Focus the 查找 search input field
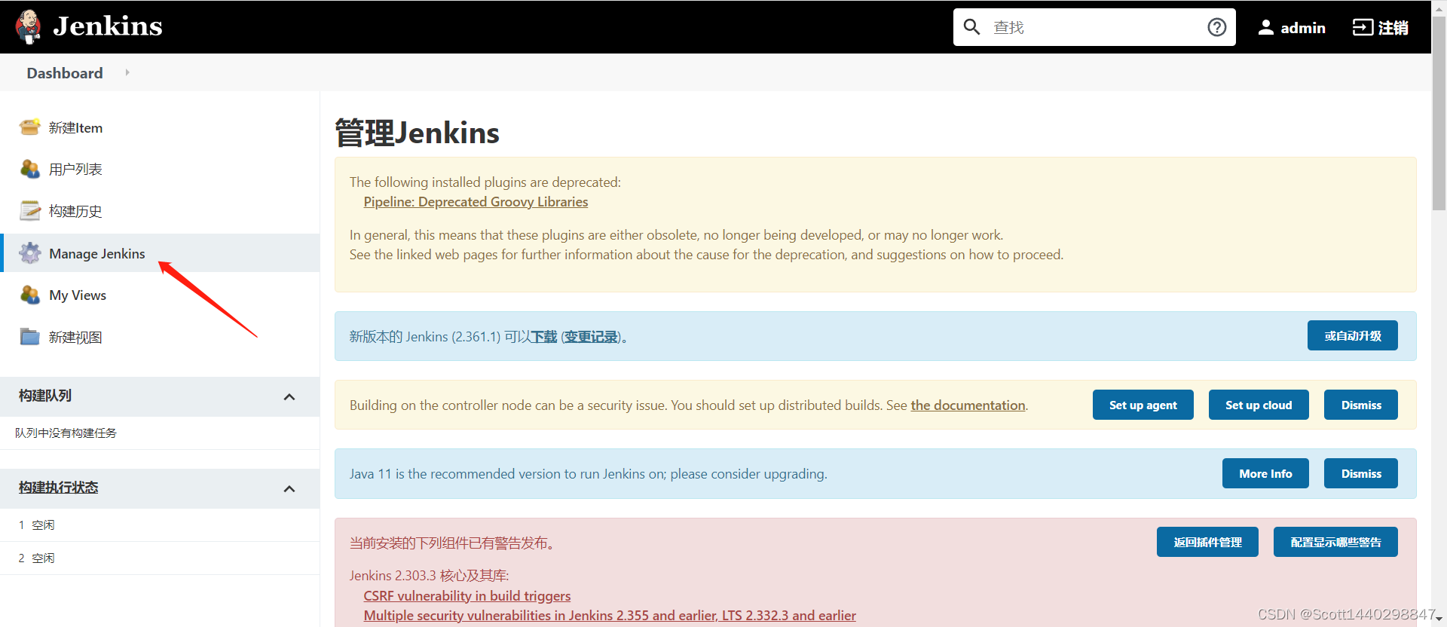Image resolution: width=1447 pixels, height=627 pixels. [1094, 27]
